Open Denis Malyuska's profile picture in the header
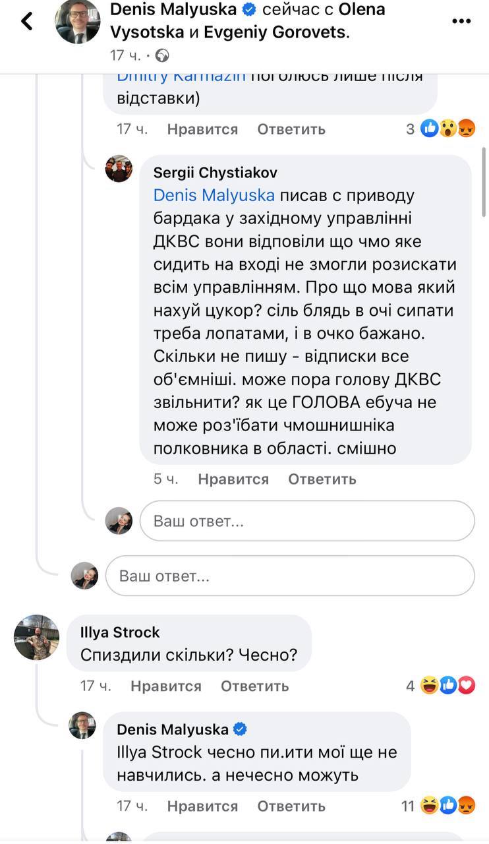 point(78,22)
